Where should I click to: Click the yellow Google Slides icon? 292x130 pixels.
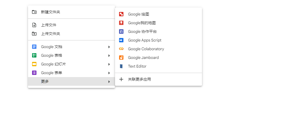pyautogui.click(x=34, y=64)
